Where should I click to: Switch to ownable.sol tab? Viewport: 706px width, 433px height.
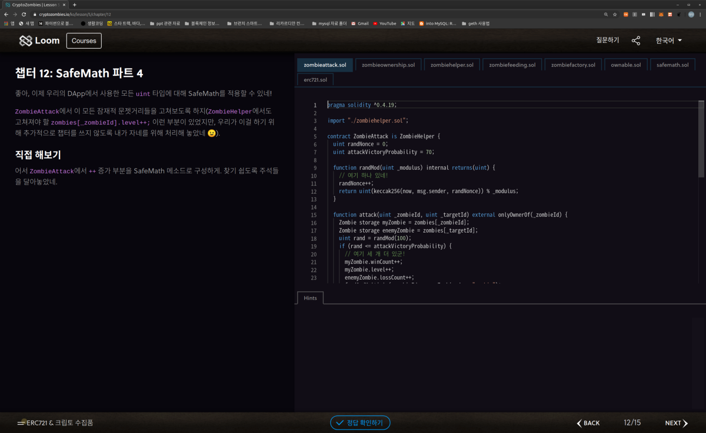626,65
